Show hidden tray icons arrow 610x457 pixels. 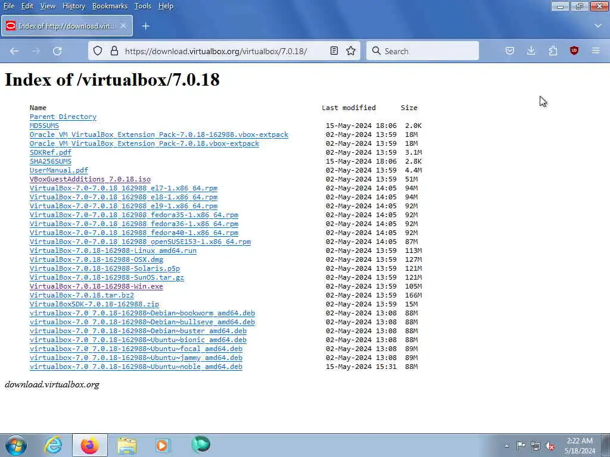506,446
